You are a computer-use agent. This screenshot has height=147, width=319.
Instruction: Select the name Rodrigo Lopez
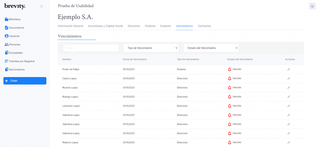tap(70, 97)
